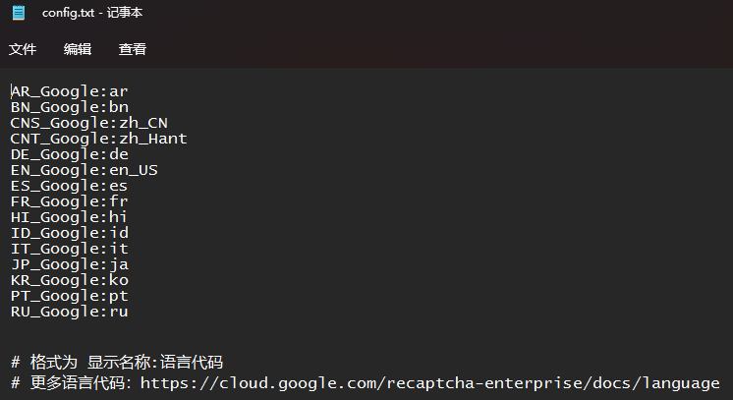Click the 格式为 显示名称:语言代码 comment line

[117, 362]
